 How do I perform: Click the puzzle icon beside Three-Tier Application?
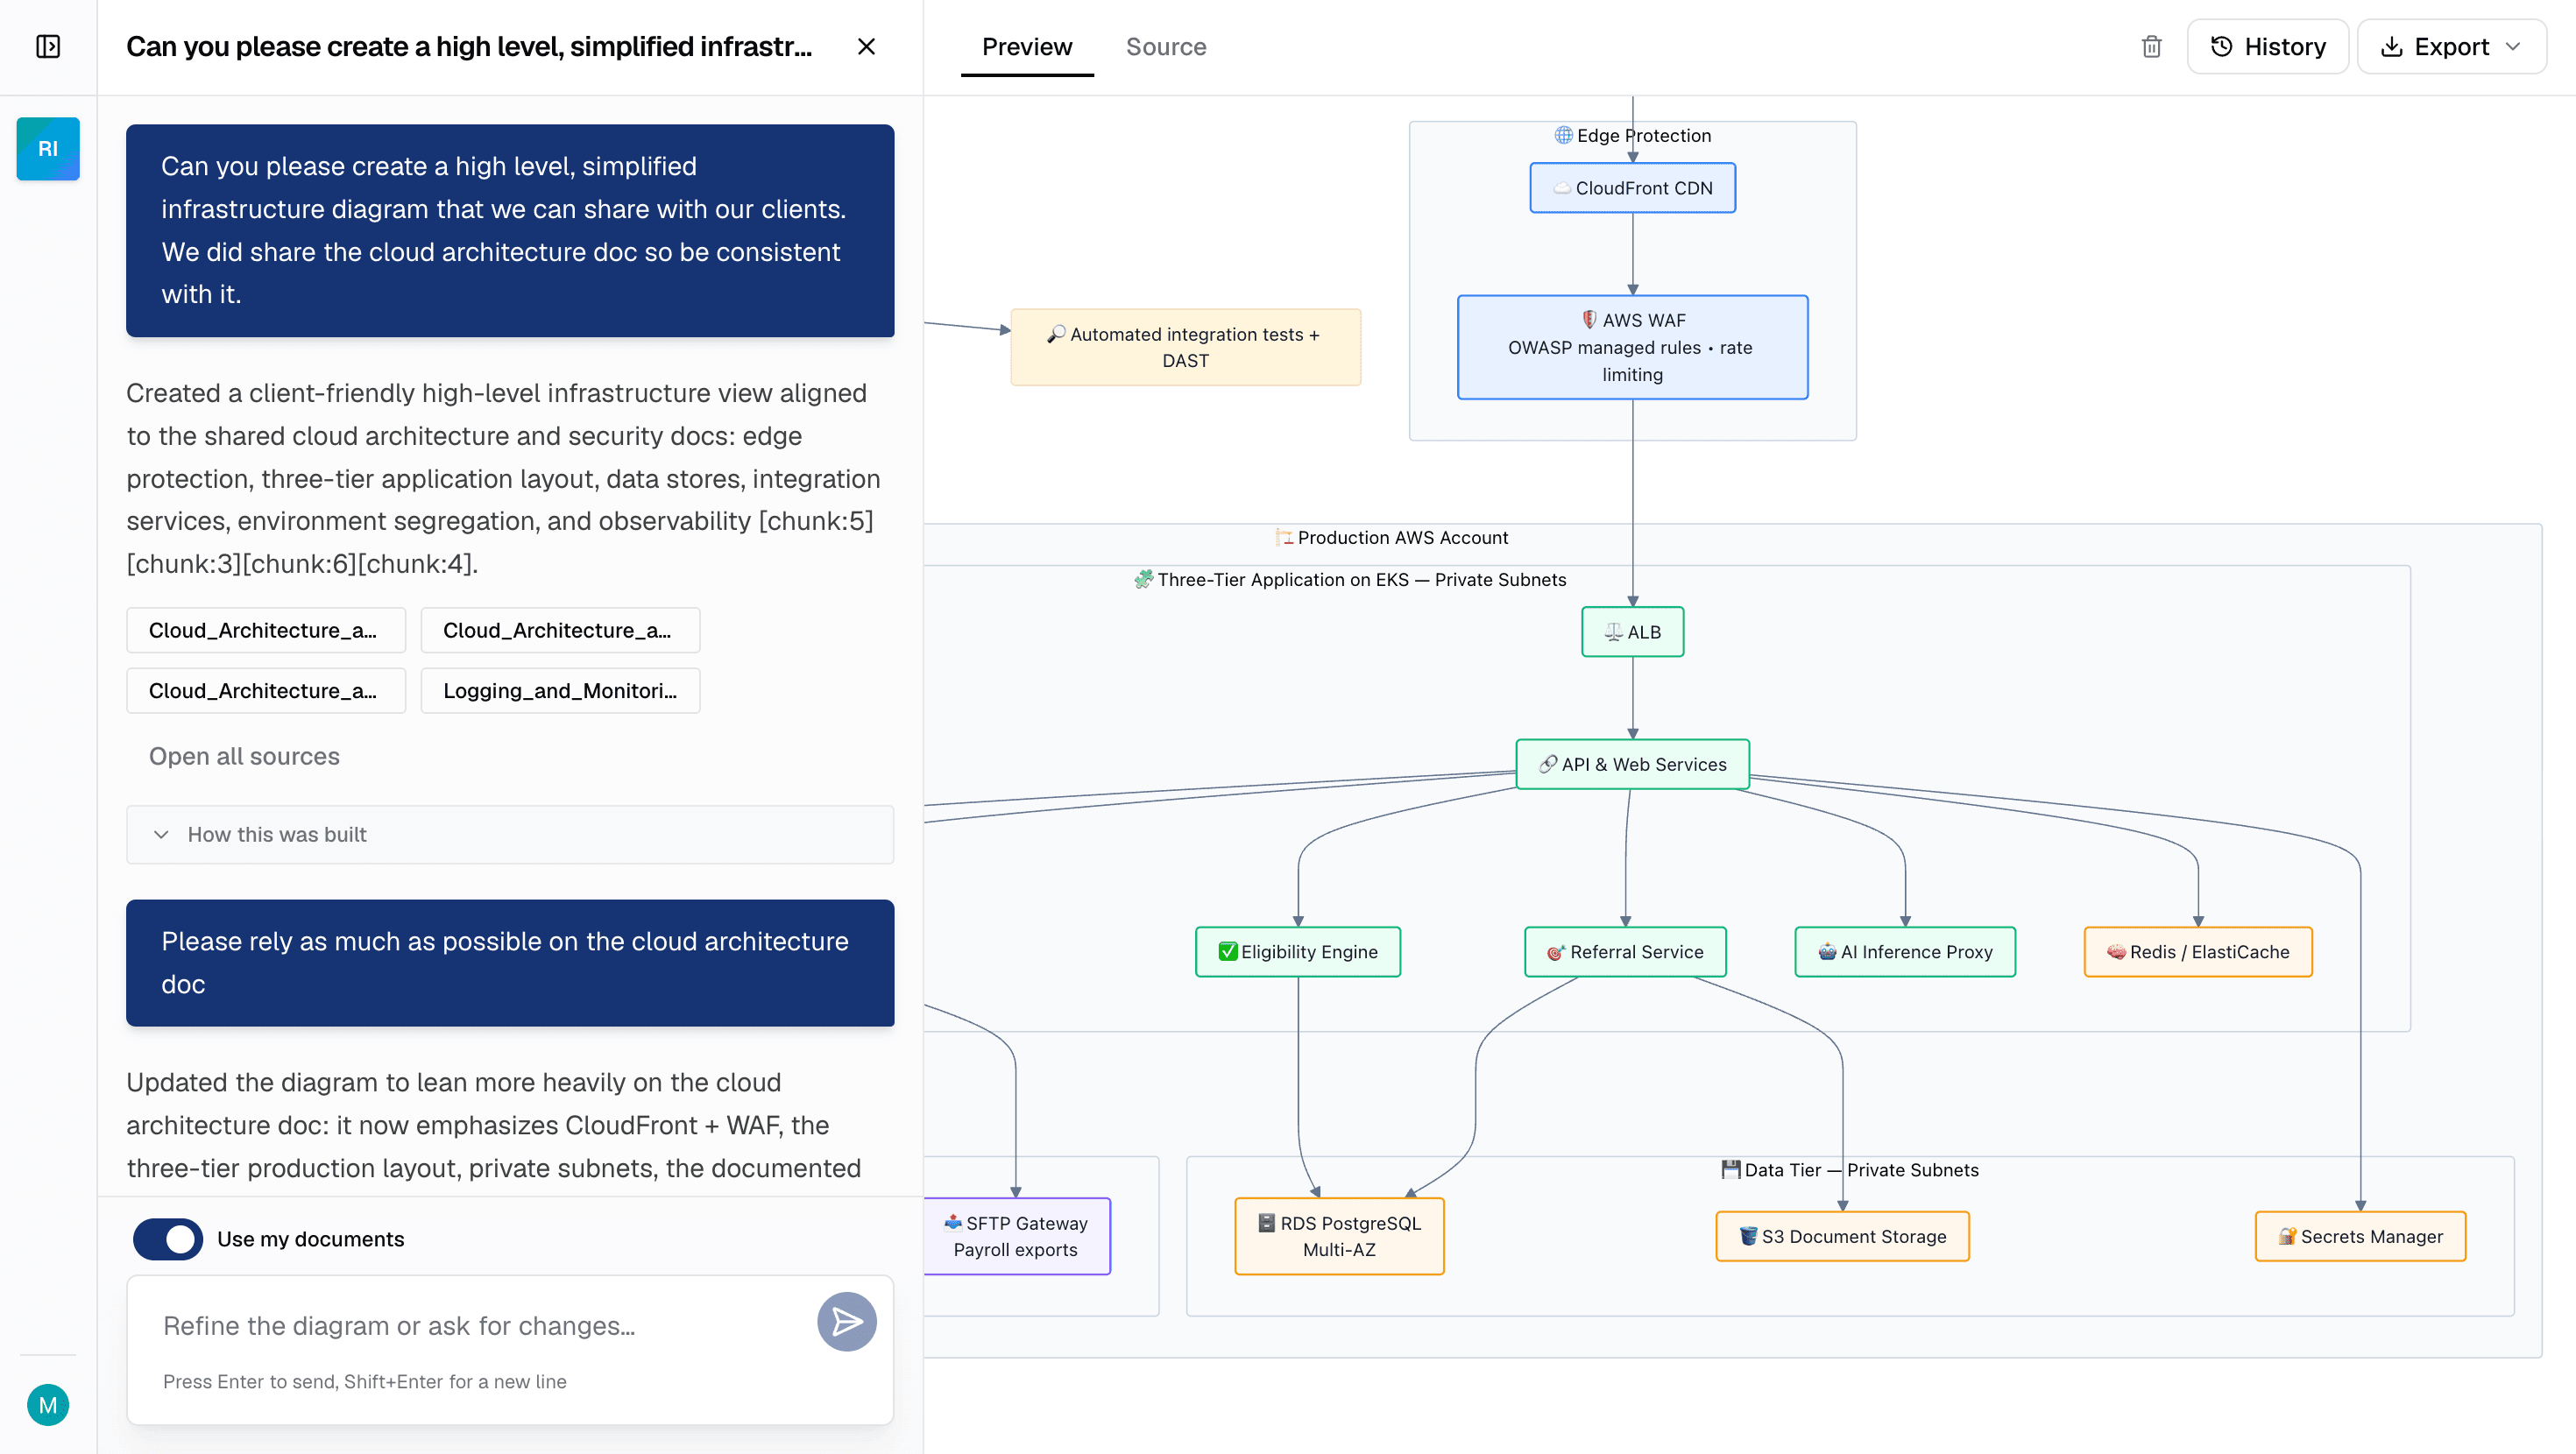[1144, 579]
